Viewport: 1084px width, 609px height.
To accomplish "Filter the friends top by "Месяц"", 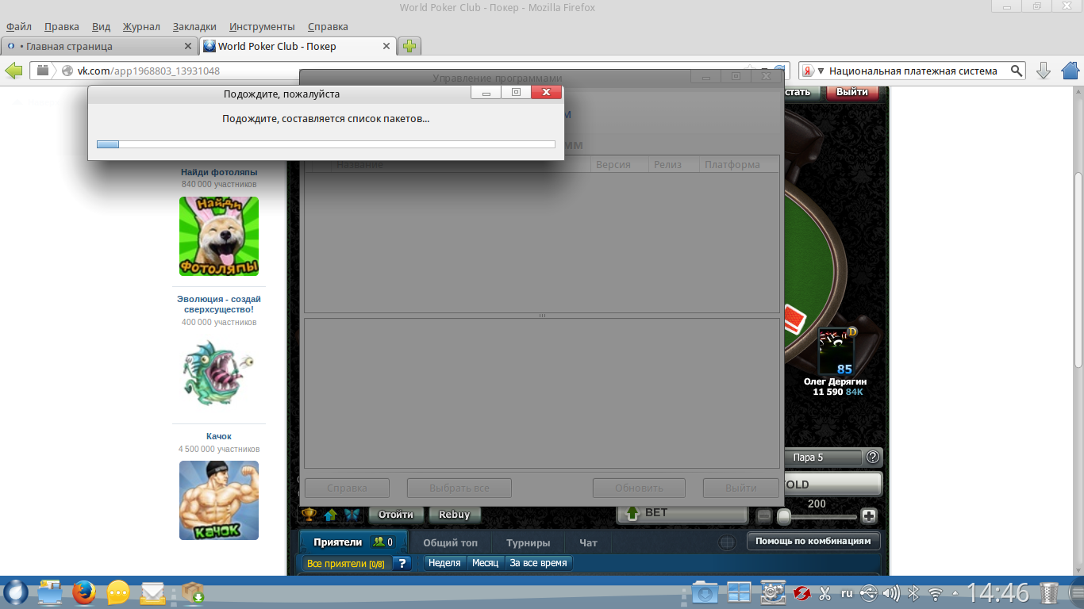I will click(x=485, y=563).
